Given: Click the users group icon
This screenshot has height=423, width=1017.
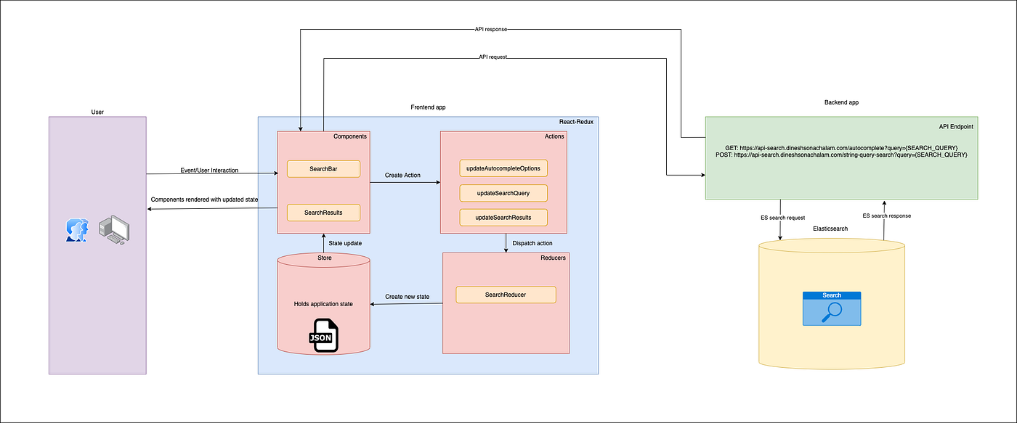Looking at the screenshot, I should pyautogui.click(x=77, y=229).
